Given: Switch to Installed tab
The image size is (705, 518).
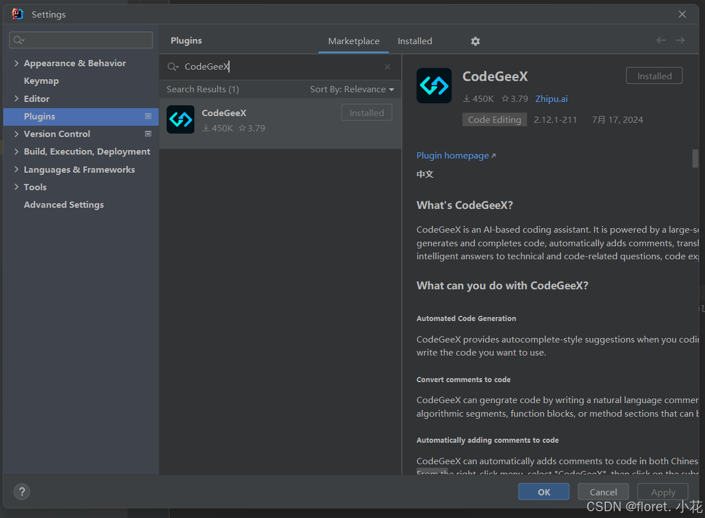Looking at the screenshot, I should [x=415, y=41].
